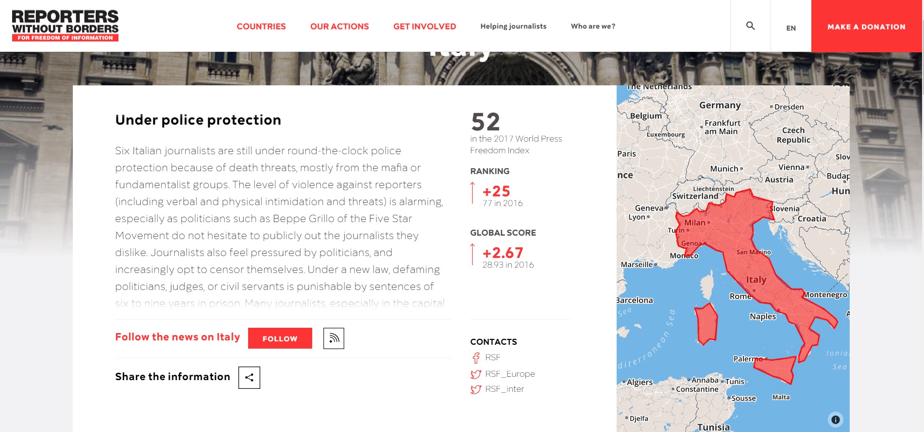Open the COUNTRIES menu
This screenshot has width=924, height=432.
click(x=261, y=26)
